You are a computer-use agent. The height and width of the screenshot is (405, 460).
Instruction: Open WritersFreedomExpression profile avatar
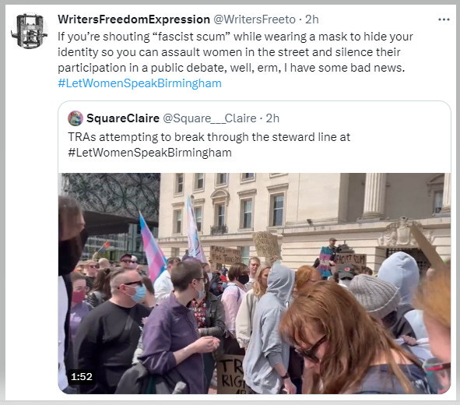tap(30, 30)
